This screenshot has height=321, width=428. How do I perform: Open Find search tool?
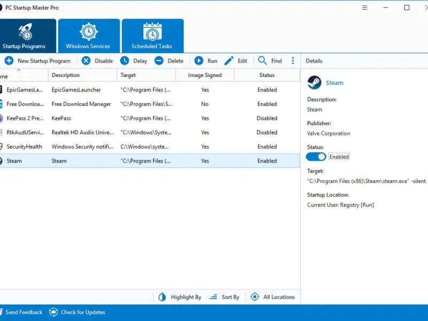coord(270,61)
